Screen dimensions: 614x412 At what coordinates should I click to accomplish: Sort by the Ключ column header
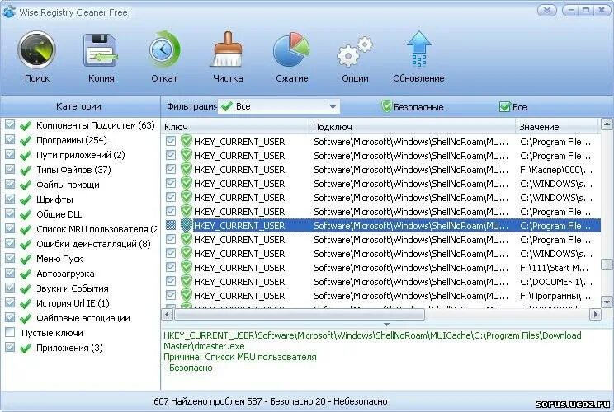[235, 127]
